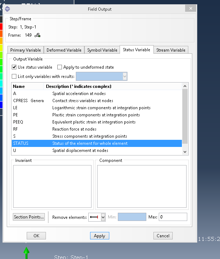
Task: Click the Abaqus icon in the dialog title bar
Action: click(x=7, y=9)
